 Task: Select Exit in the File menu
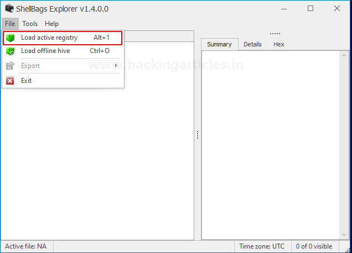[x=63, y=81]
